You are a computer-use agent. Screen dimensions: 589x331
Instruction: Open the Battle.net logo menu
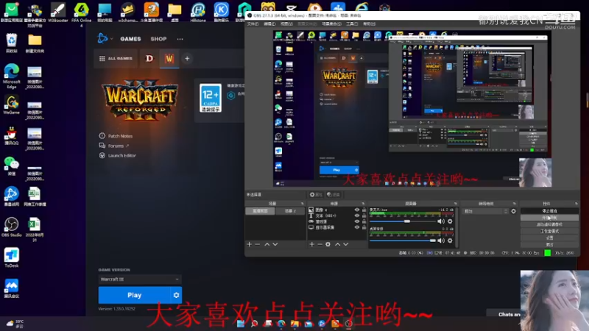point(102,38)
